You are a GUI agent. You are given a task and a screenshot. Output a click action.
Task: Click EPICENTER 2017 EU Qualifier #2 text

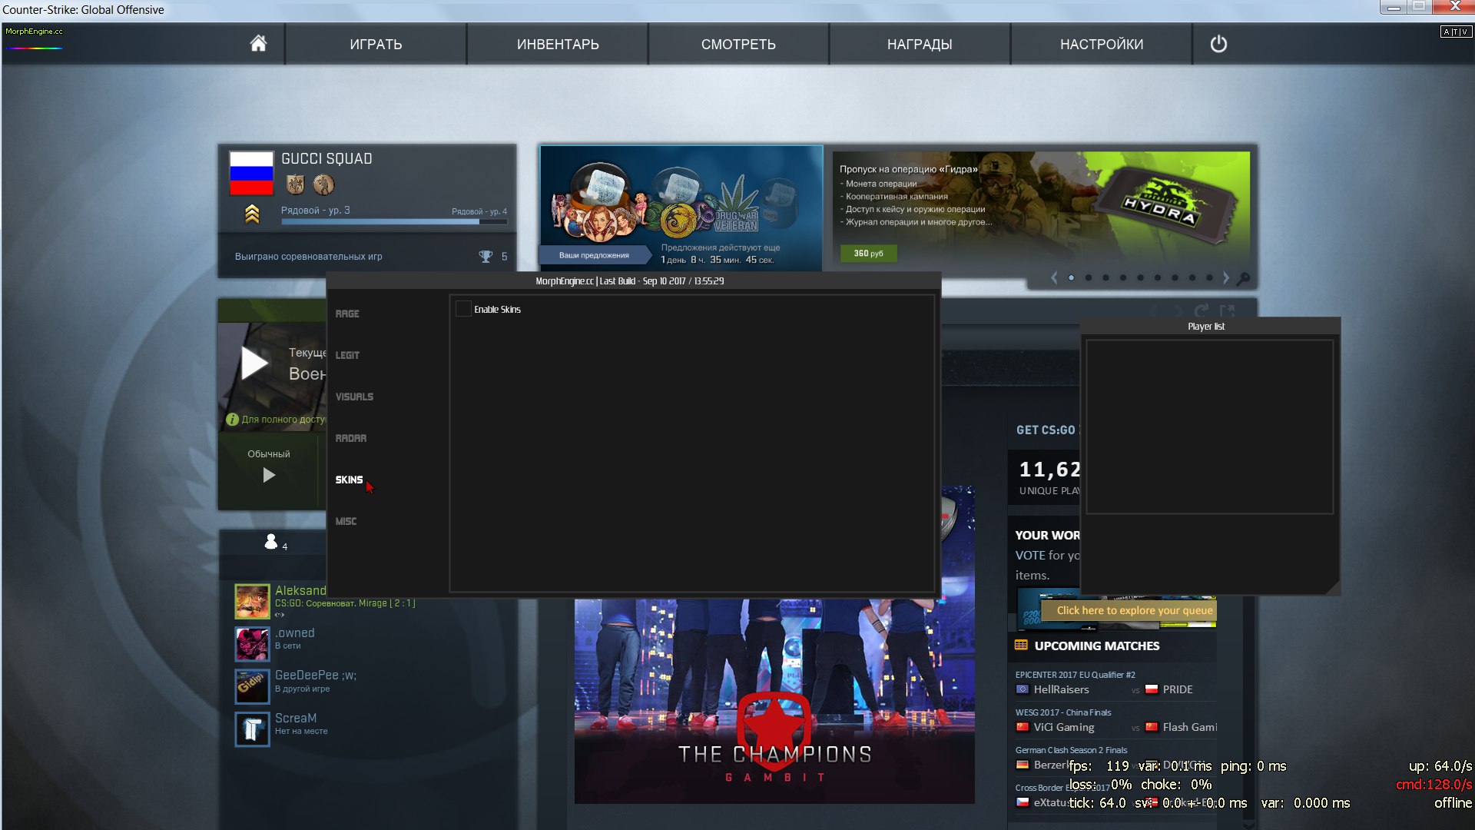[1075, 675]
